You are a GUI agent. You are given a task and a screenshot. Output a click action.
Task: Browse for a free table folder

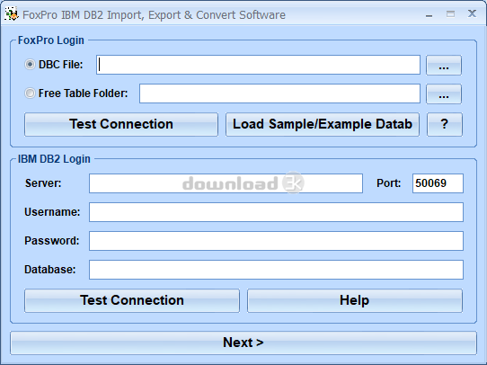[x=444, y=93]
